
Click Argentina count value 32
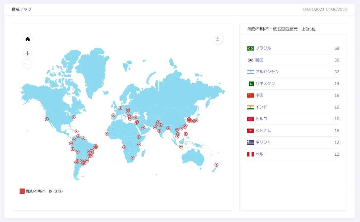(x=336, y=72)
